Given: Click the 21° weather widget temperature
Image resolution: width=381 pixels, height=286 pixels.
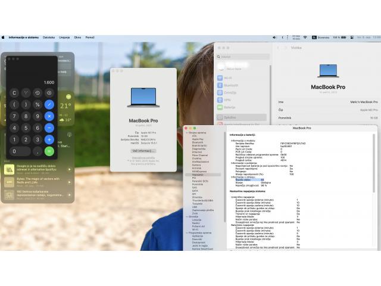Looking at the screenshot, I should [x=65, y=106].
